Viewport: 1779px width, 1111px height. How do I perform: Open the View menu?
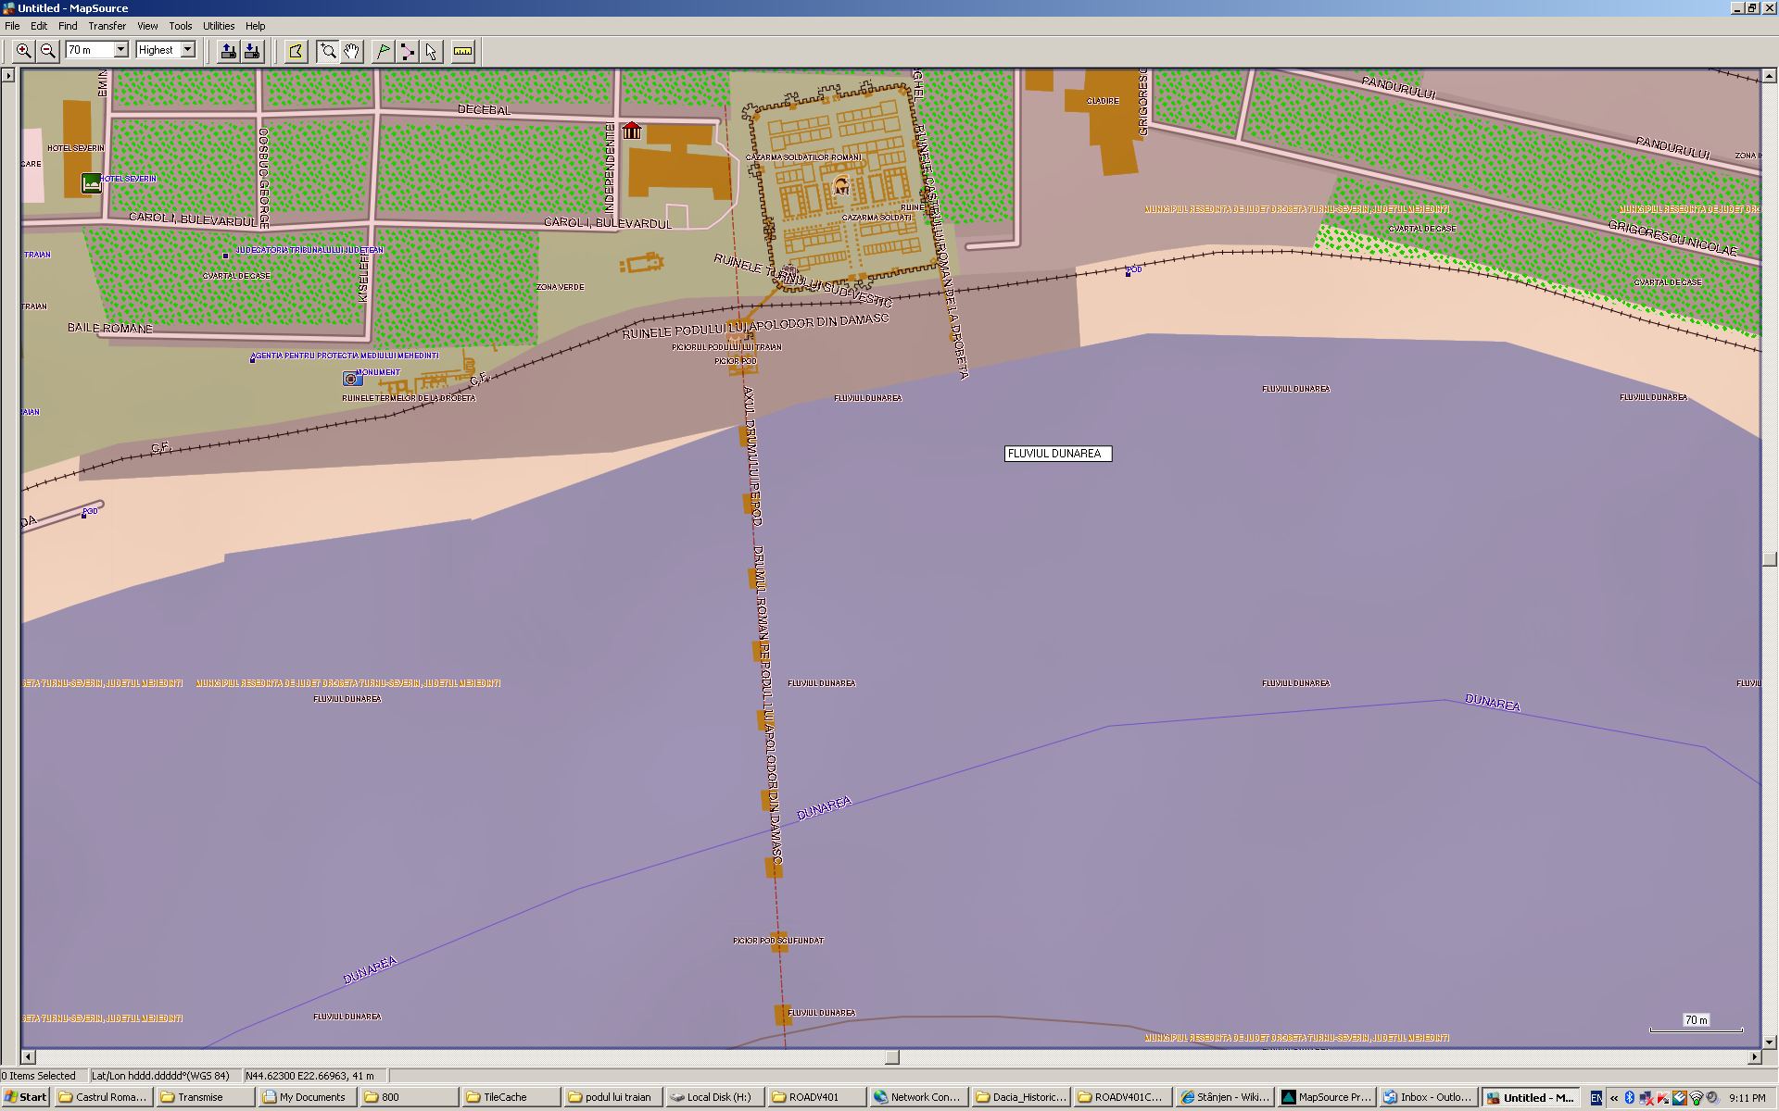point(147,26)
